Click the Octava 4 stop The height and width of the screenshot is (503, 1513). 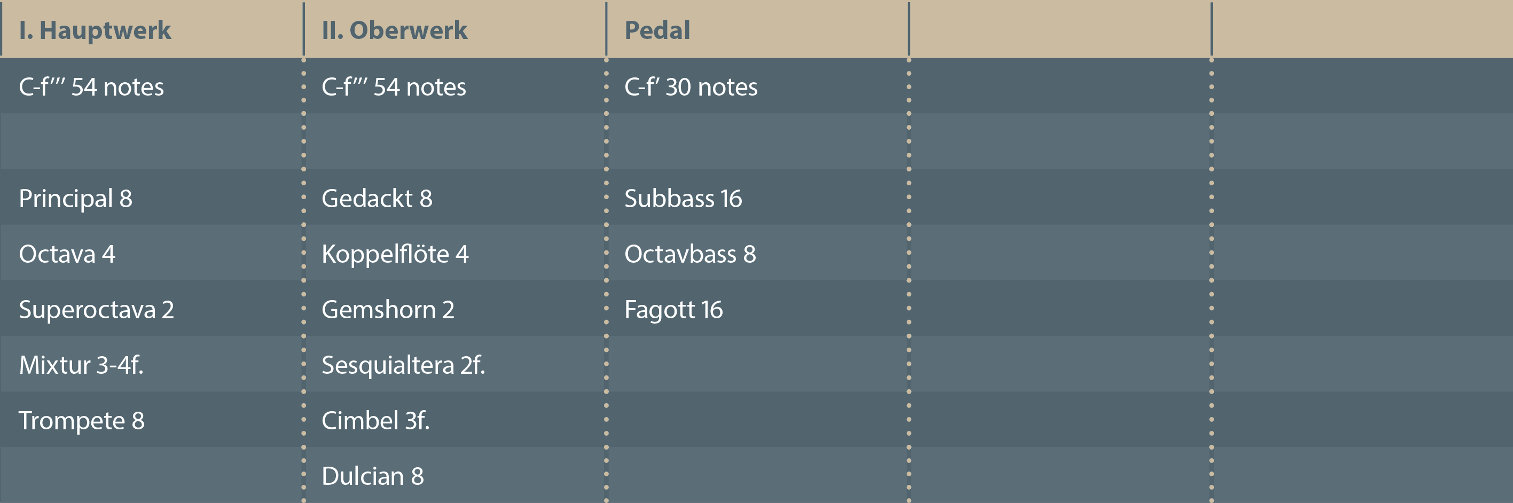[67, 254]
